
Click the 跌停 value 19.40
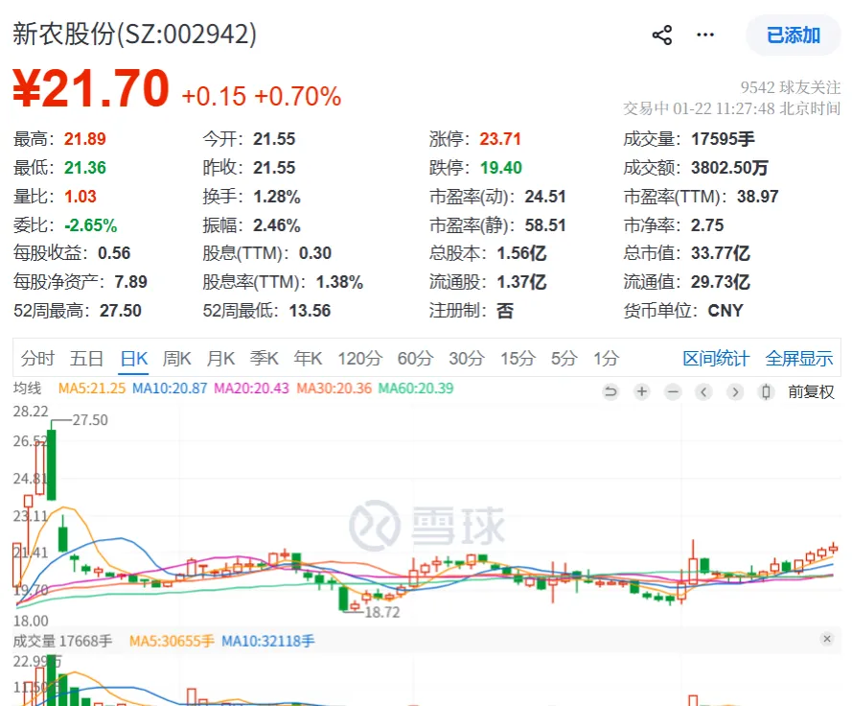click(501, 168)
